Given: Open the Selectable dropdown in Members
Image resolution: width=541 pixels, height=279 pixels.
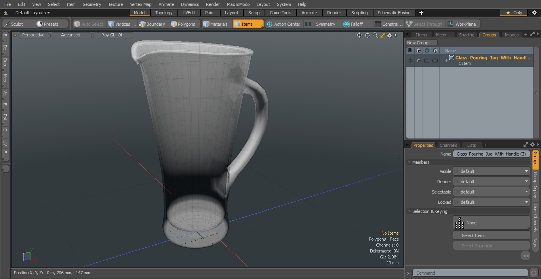Looking at the screenshot, I should click(491, 192).
